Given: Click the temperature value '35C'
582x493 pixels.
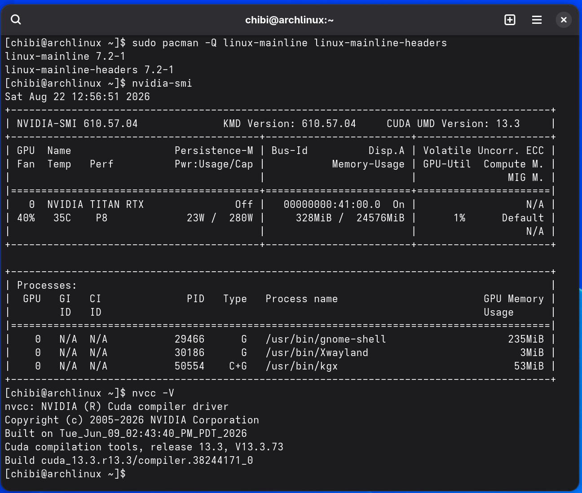Looking at the screenshot, I should (62, 218).
